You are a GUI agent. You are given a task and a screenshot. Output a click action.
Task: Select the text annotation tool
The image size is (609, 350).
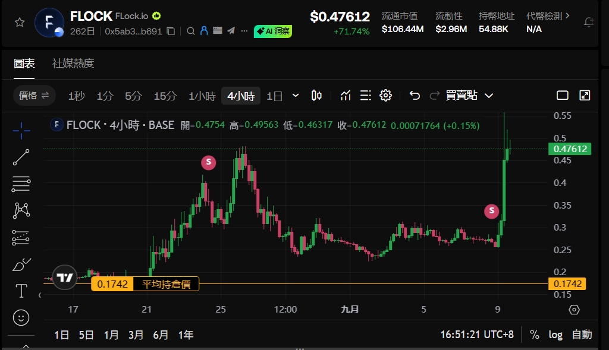[21, 291]
